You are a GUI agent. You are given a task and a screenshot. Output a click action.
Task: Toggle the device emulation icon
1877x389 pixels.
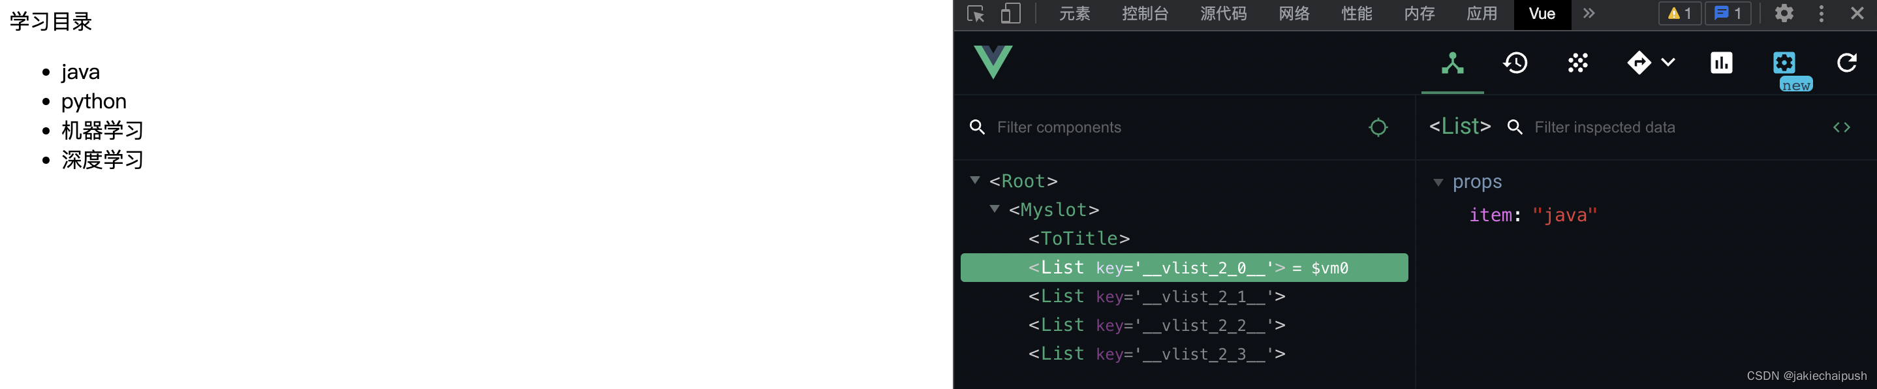tap(1011, 13)
